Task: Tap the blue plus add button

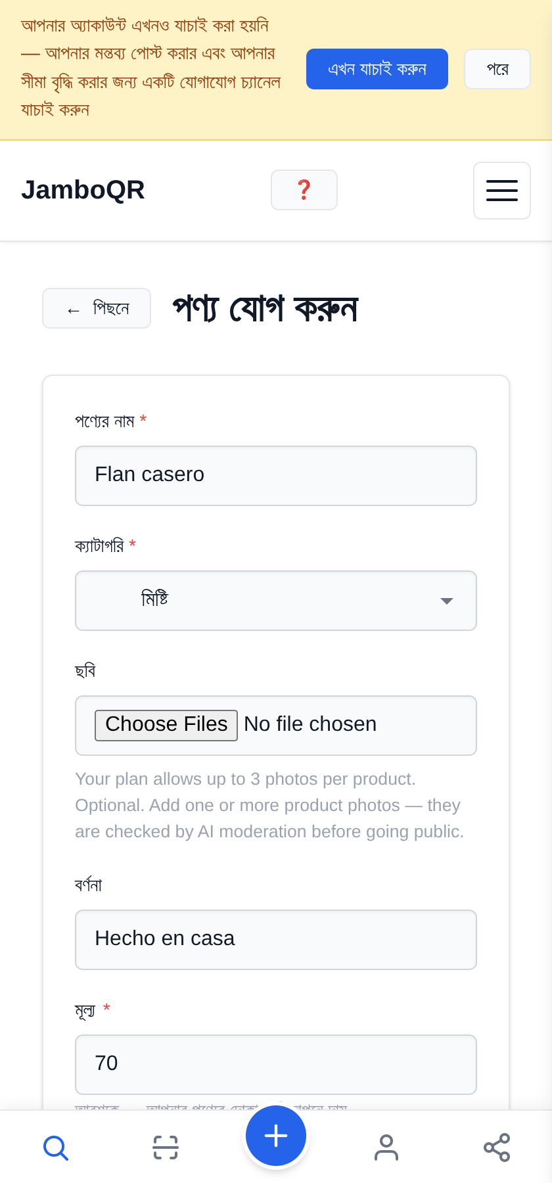Action: click(276, 1136)
